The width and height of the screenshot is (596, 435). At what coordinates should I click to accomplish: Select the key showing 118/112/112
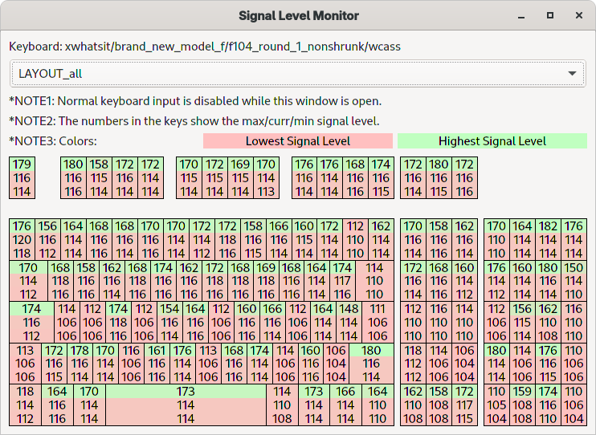(x=413, y=364)
